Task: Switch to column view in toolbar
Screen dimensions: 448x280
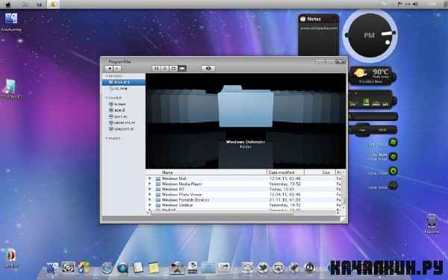Action: [x=173, y=69]
